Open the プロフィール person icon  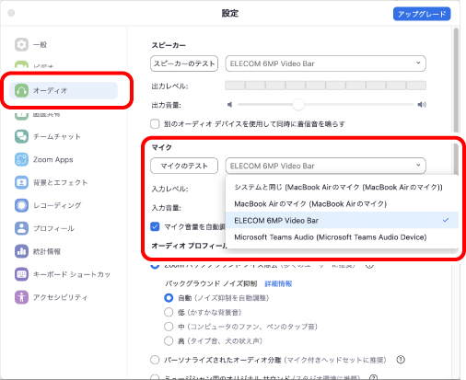(x=21, y=228)
